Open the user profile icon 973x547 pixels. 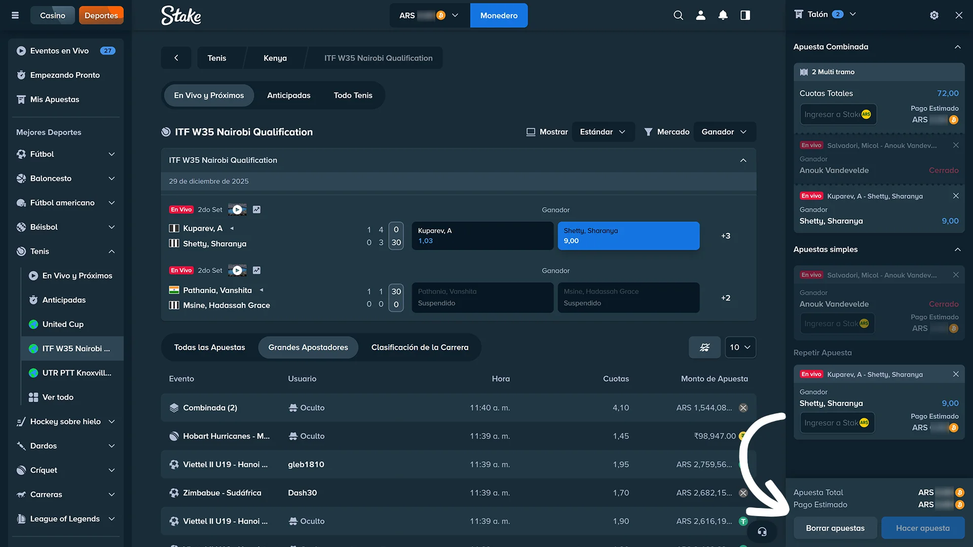pos(700,15)
